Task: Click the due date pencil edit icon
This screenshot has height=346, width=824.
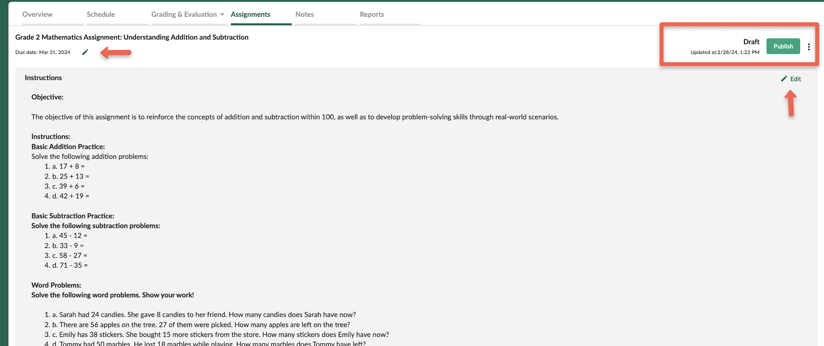Action: point(85,52)
